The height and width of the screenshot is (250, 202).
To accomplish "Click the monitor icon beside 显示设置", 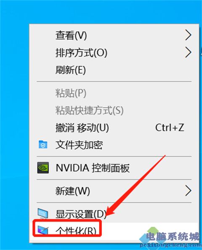I will point(43,214).
